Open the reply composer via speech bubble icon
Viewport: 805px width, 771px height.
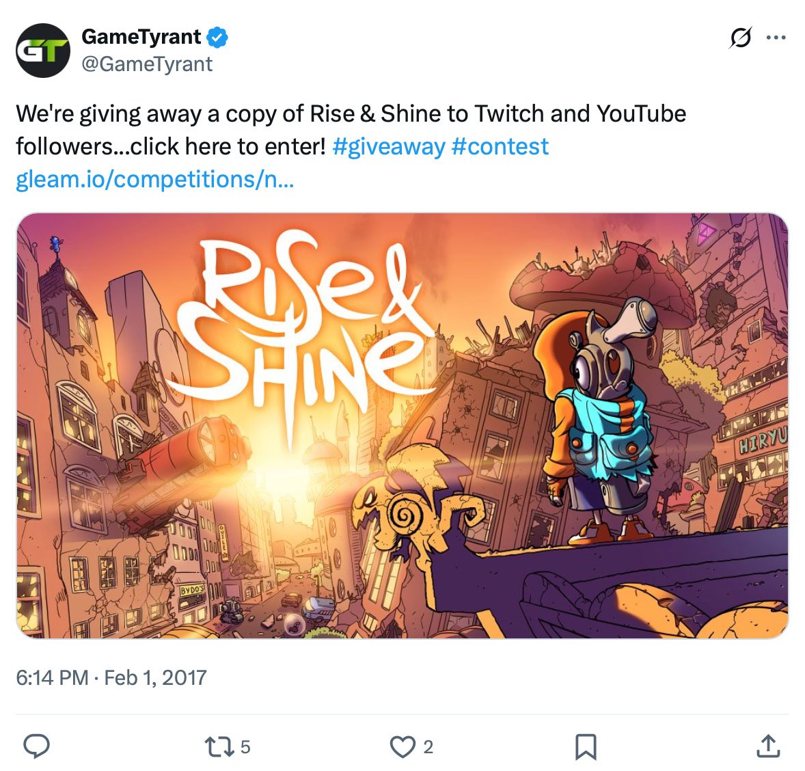click(x=36, y=747)
